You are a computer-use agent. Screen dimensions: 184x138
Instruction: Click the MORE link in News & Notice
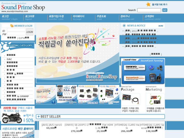tap(161, 26)
